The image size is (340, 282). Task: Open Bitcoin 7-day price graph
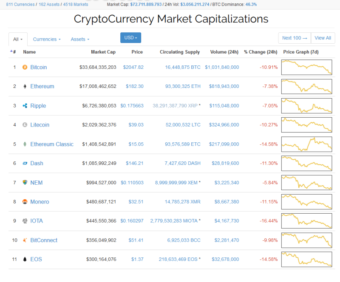(x=306, y=67)
